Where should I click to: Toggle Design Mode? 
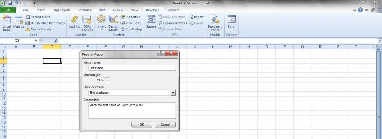[x=113, y=23]
